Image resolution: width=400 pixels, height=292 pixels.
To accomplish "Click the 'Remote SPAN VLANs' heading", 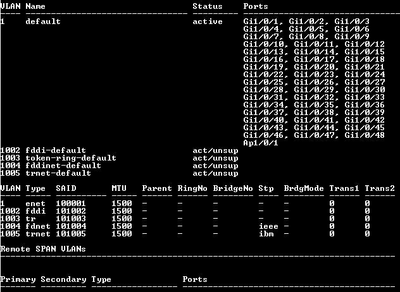I will coord(43,248).
